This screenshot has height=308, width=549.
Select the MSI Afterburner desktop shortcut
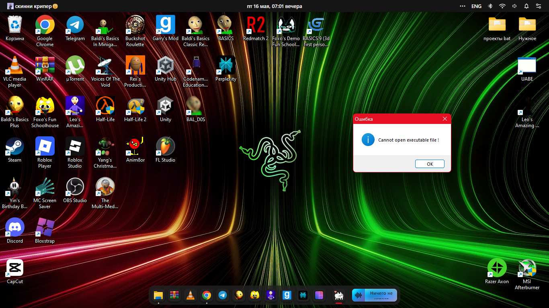click(x=527, y=274)
